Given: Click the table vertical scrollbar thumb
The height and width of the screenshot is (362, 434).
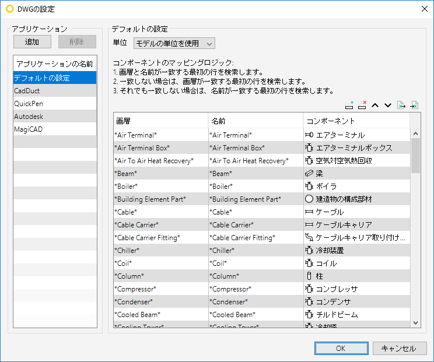Looking at the screenshot, I should (415, 156).
